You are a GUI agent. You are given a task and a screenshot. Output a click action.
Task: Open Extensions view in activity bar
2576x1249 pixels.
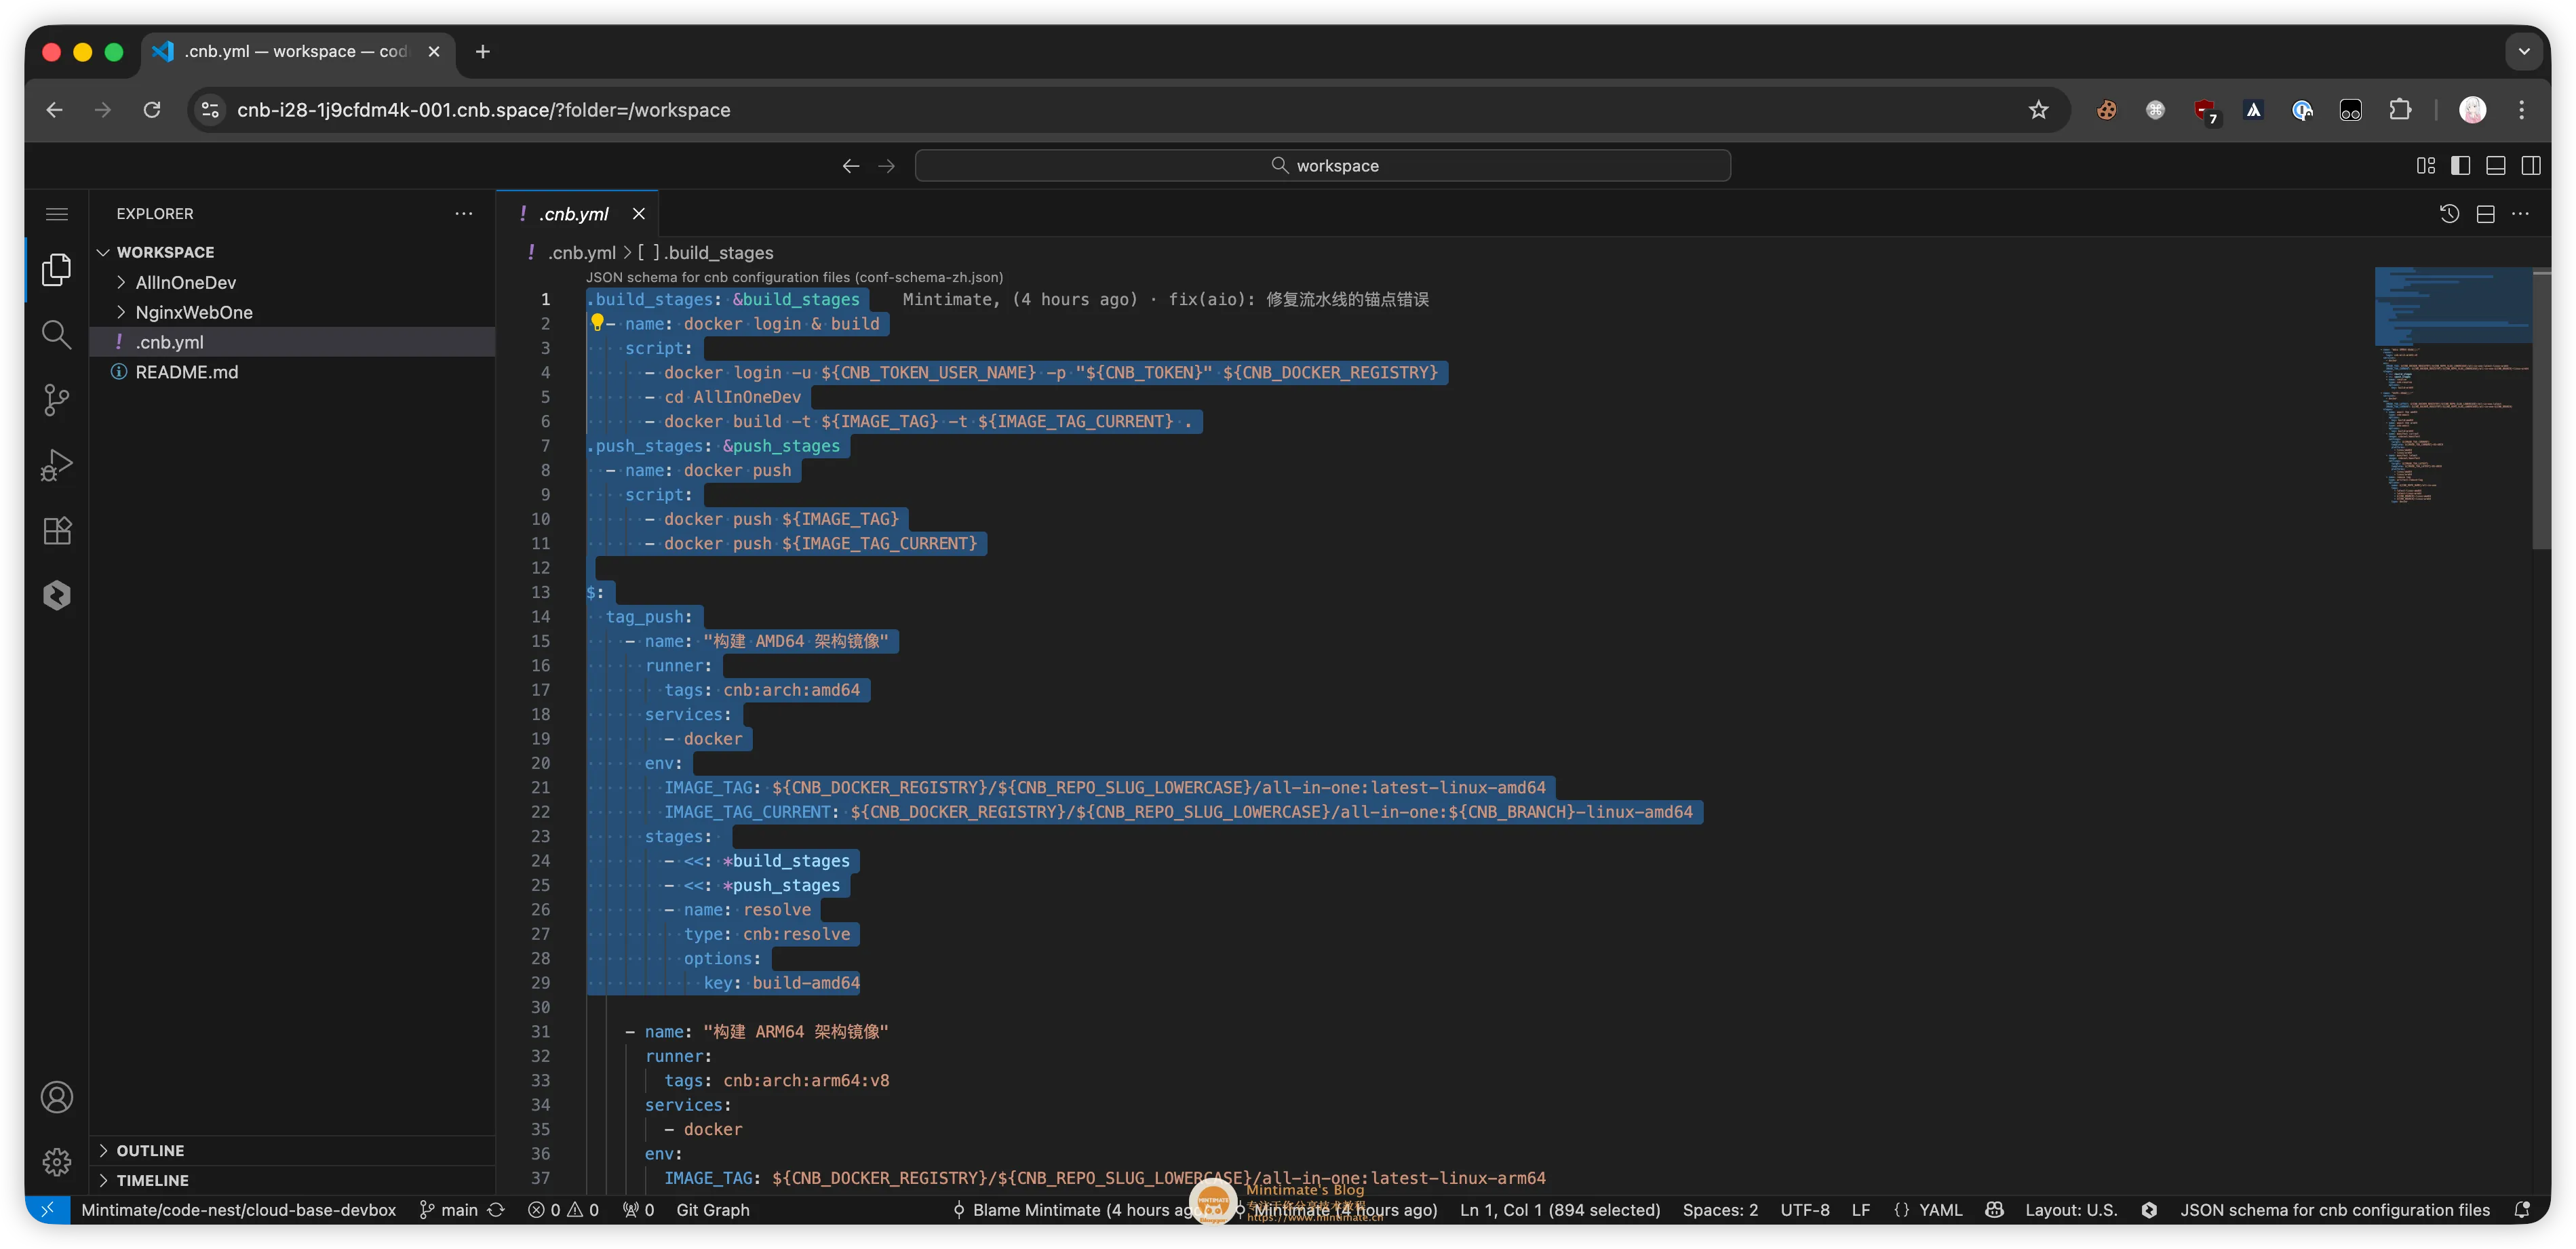pyautogui.click(x=56, y=530)
